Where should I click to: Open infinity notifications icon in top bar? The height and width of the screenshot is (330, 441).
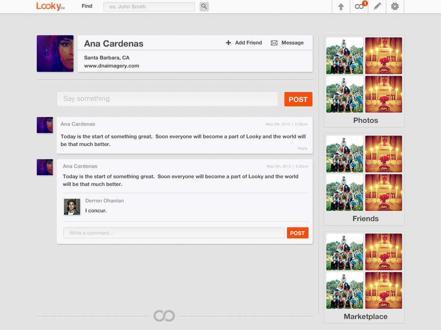click(359, 7)
